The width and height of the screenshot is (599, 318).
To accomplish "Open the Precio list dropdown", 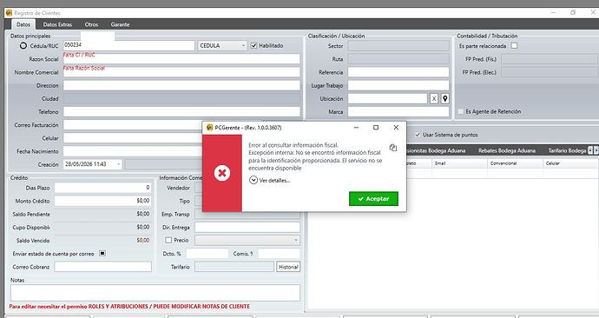I will coord(247,240).
